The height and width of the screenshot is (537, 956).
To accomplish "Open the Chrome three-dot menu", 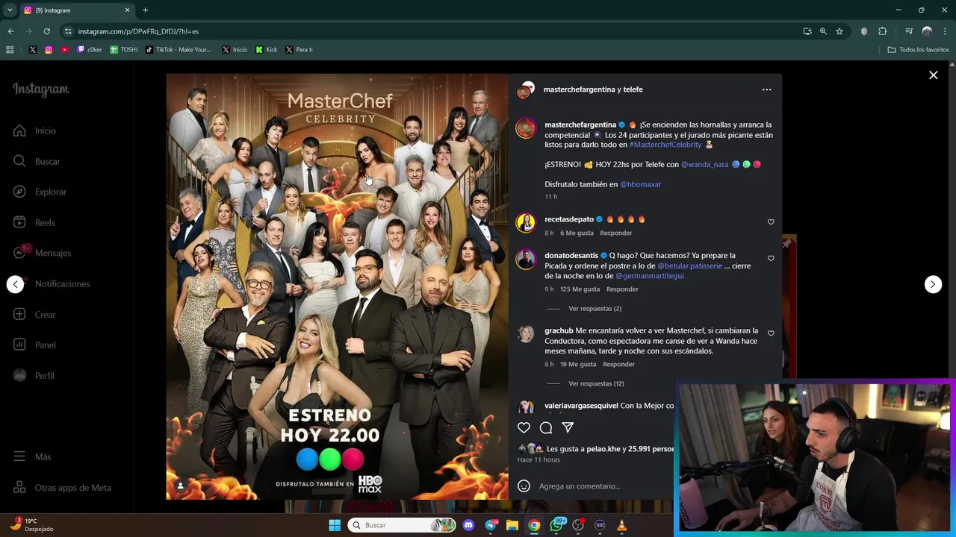I will (x=946, y=31).
